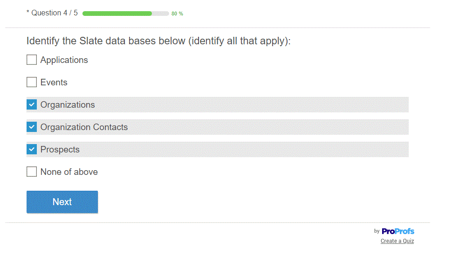Image resolution: width=452 pixels, height=256 pixels.
Task: Check the Applications checkbox
Action: [32, 60]
